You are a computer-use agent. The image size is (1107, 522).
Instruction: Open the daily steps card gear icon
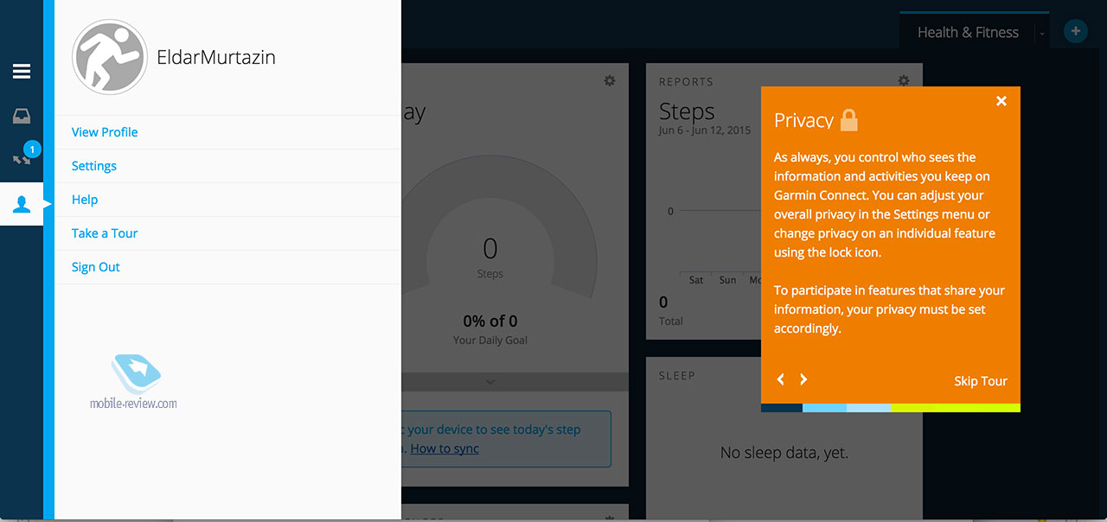click(610, 80)
